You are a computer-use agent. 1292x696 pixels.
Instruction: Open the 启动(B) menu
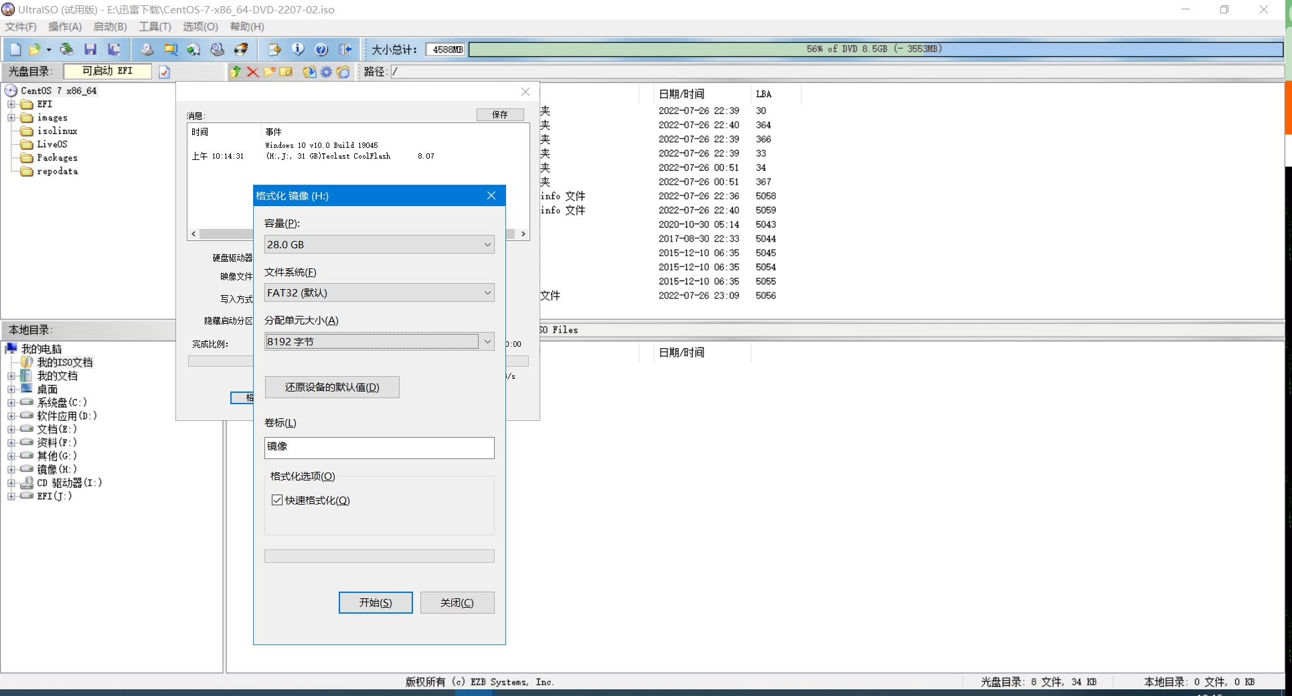pyautogui.click(x=110, y=27)
